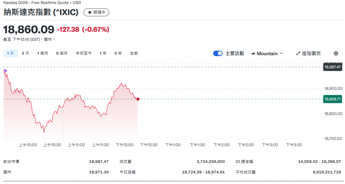Click purple event marker at chart start
The height and width of the screenshot is (184, 345).
point(5,71)
